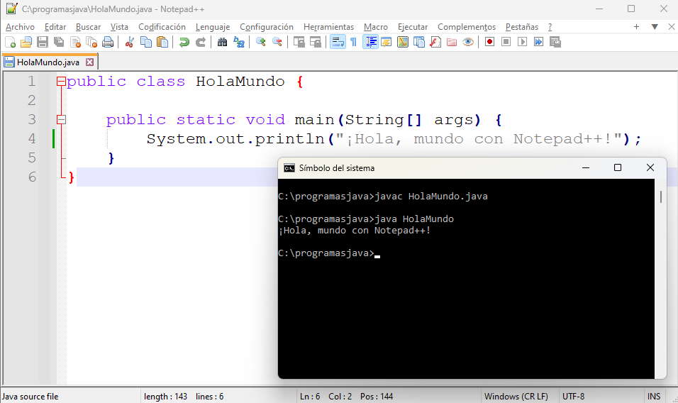678x403 pixels.
Task: Open the Pestañas menu
Action: pyautogui.click(x=522, y=27)
